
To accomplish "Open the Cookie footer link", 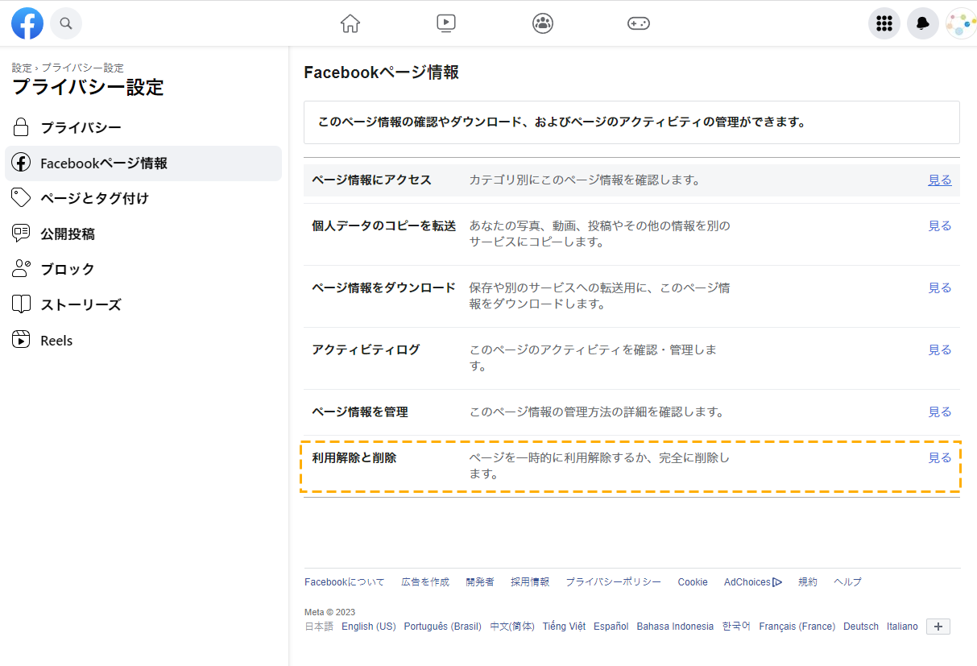I will [x=693, y=581].
